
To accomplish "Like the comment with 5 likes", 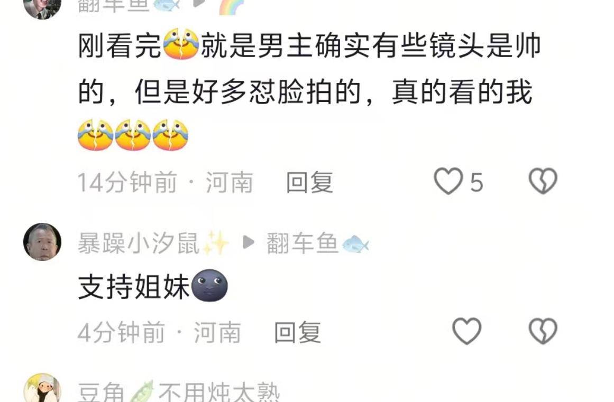I will coord(448,181).
